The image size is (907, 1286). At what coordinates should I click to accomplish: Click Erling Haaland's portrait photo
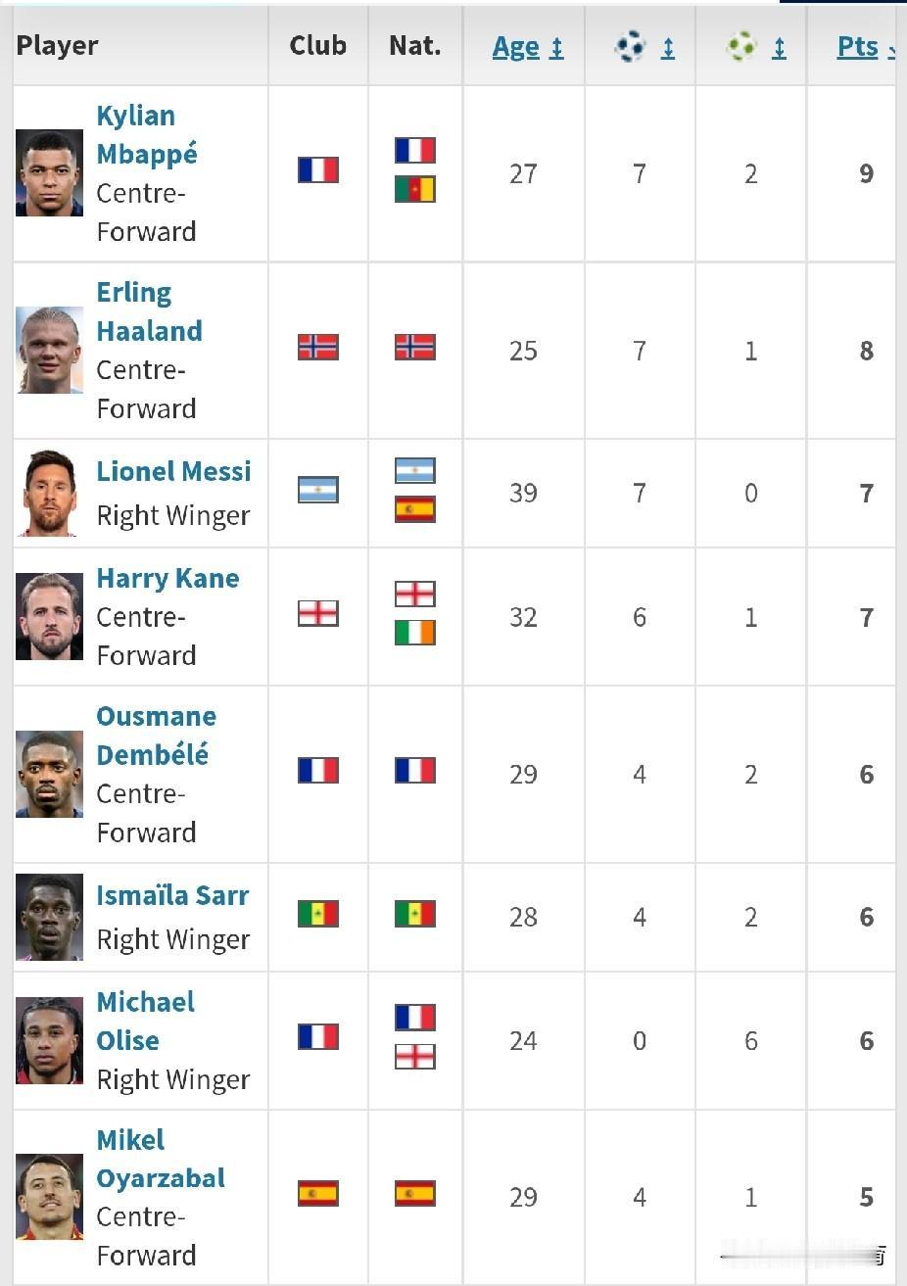(49, 350)
